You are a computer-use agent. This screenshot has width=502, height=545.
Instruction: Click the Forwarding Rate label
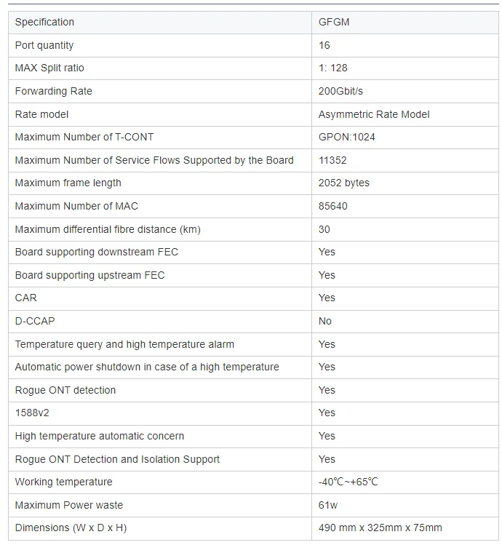pyautogui.click(x=54, y=91)
